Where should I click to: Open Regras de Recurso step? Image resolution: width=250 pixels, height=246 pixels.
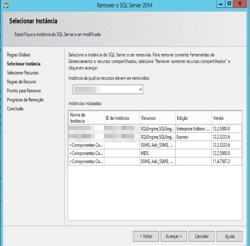(x=21, y=82)
